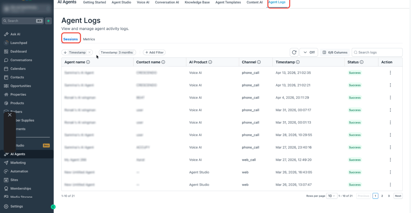
Task: Edit Timestamp 3 months filter
Action: point(117,53)
